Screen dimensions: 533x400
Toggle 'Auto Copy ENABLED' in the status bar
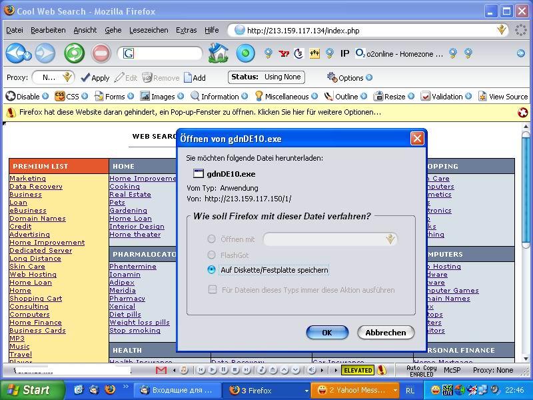coord(422,371)
